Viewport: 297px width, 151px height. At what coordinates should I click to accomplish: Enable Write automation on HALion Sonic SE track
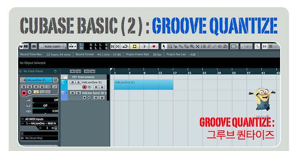pyautogui.click(x=102, y=98)
